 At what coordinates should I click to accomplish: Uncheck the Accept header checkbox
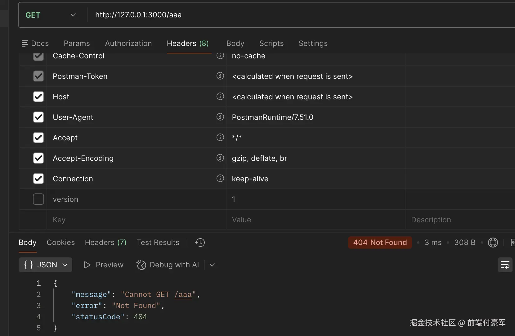pyautogui.click(x=38, y=138)
